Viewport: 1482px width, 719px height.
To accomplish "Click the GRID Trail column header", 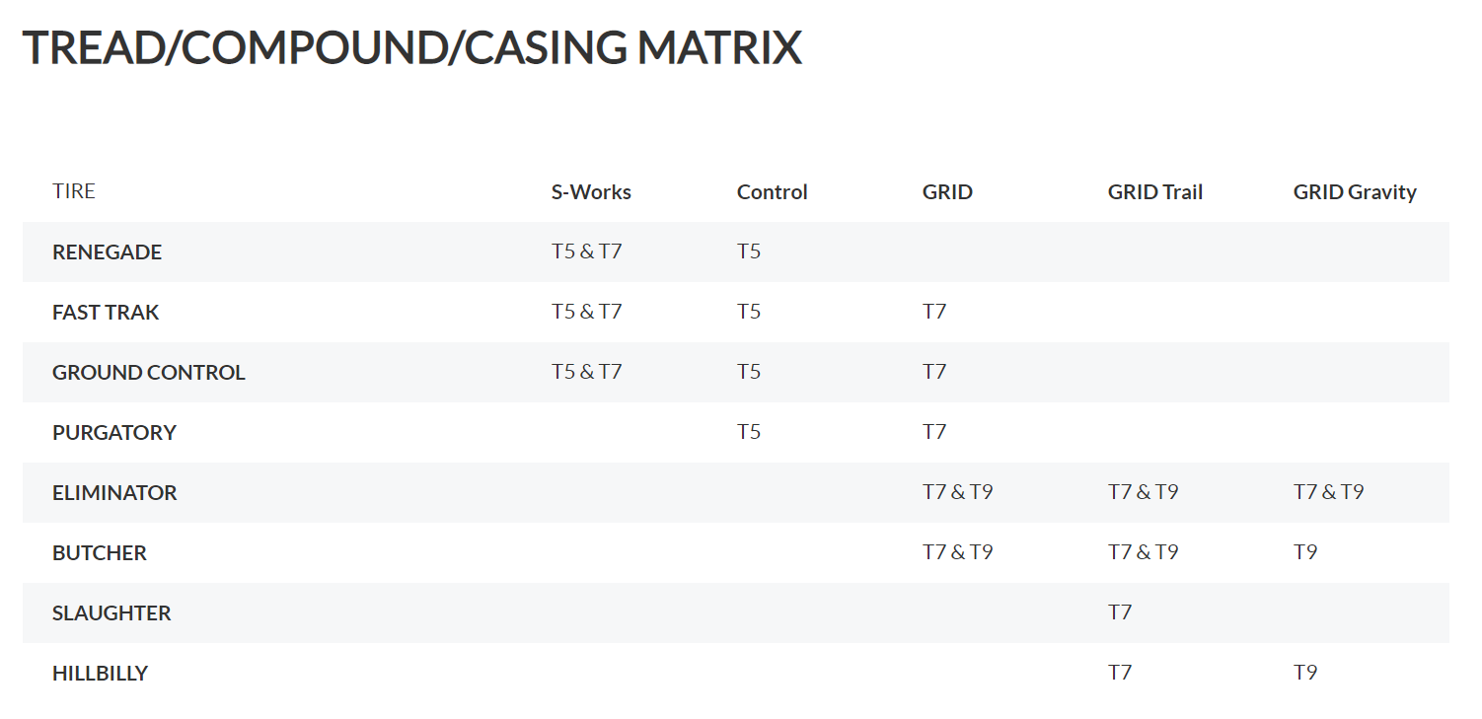I will tap(1154, 192).
